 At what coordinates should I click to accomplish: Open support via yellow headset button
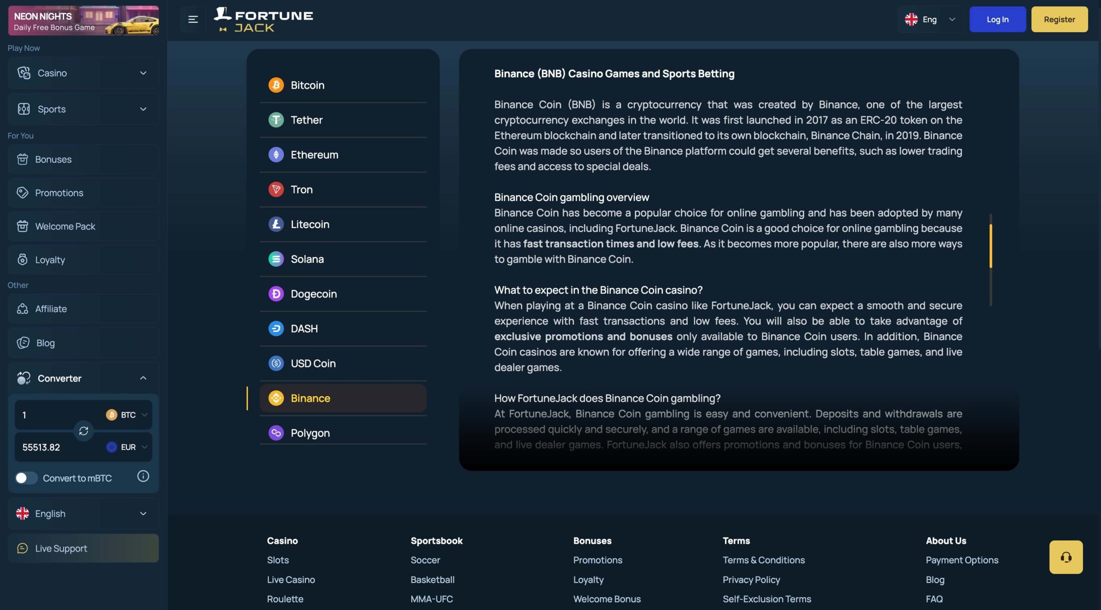coord(1066,557)
